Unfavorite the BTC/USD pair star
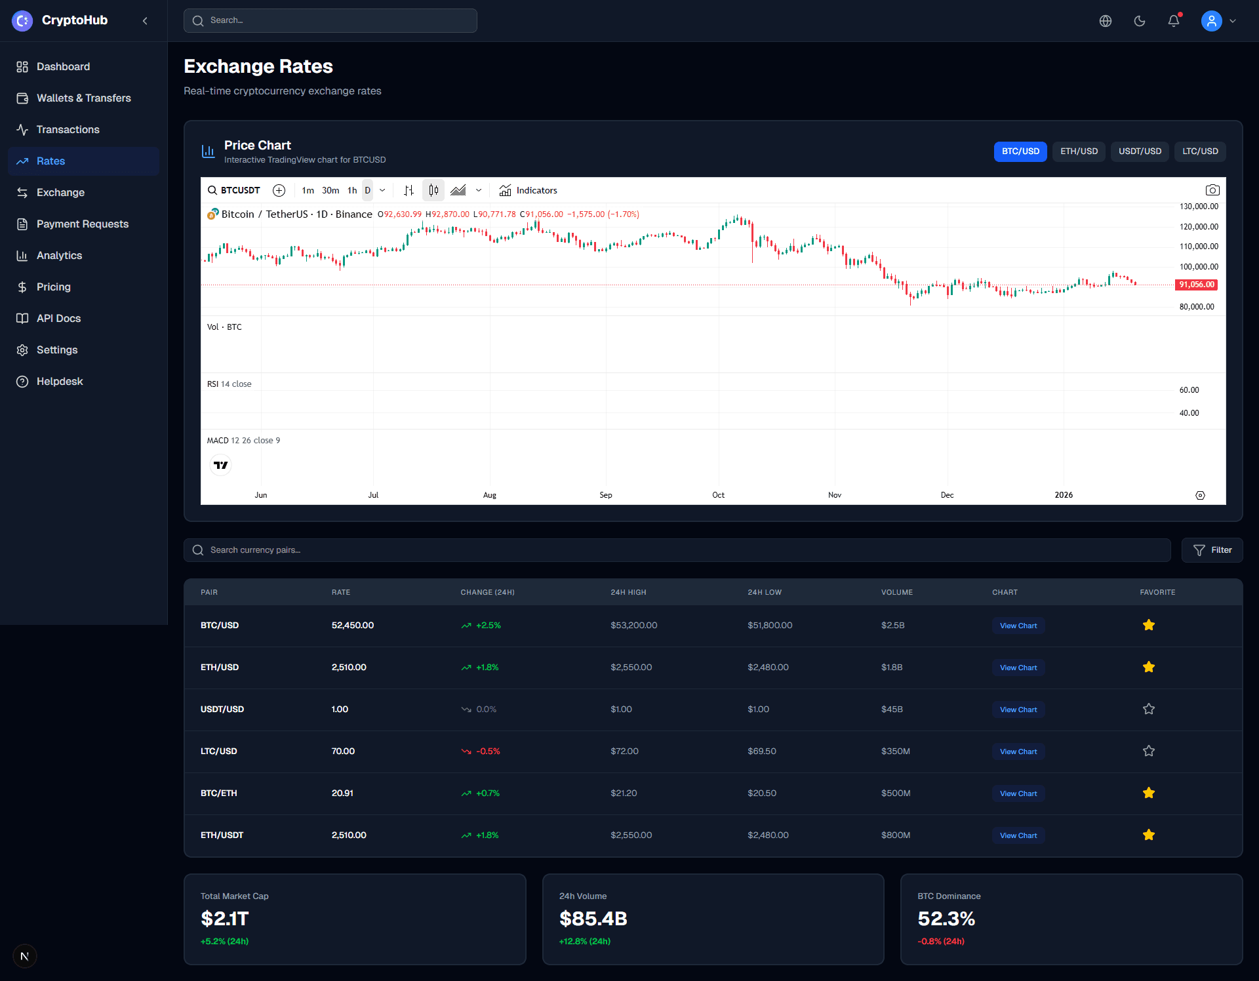 [1148, 625]
